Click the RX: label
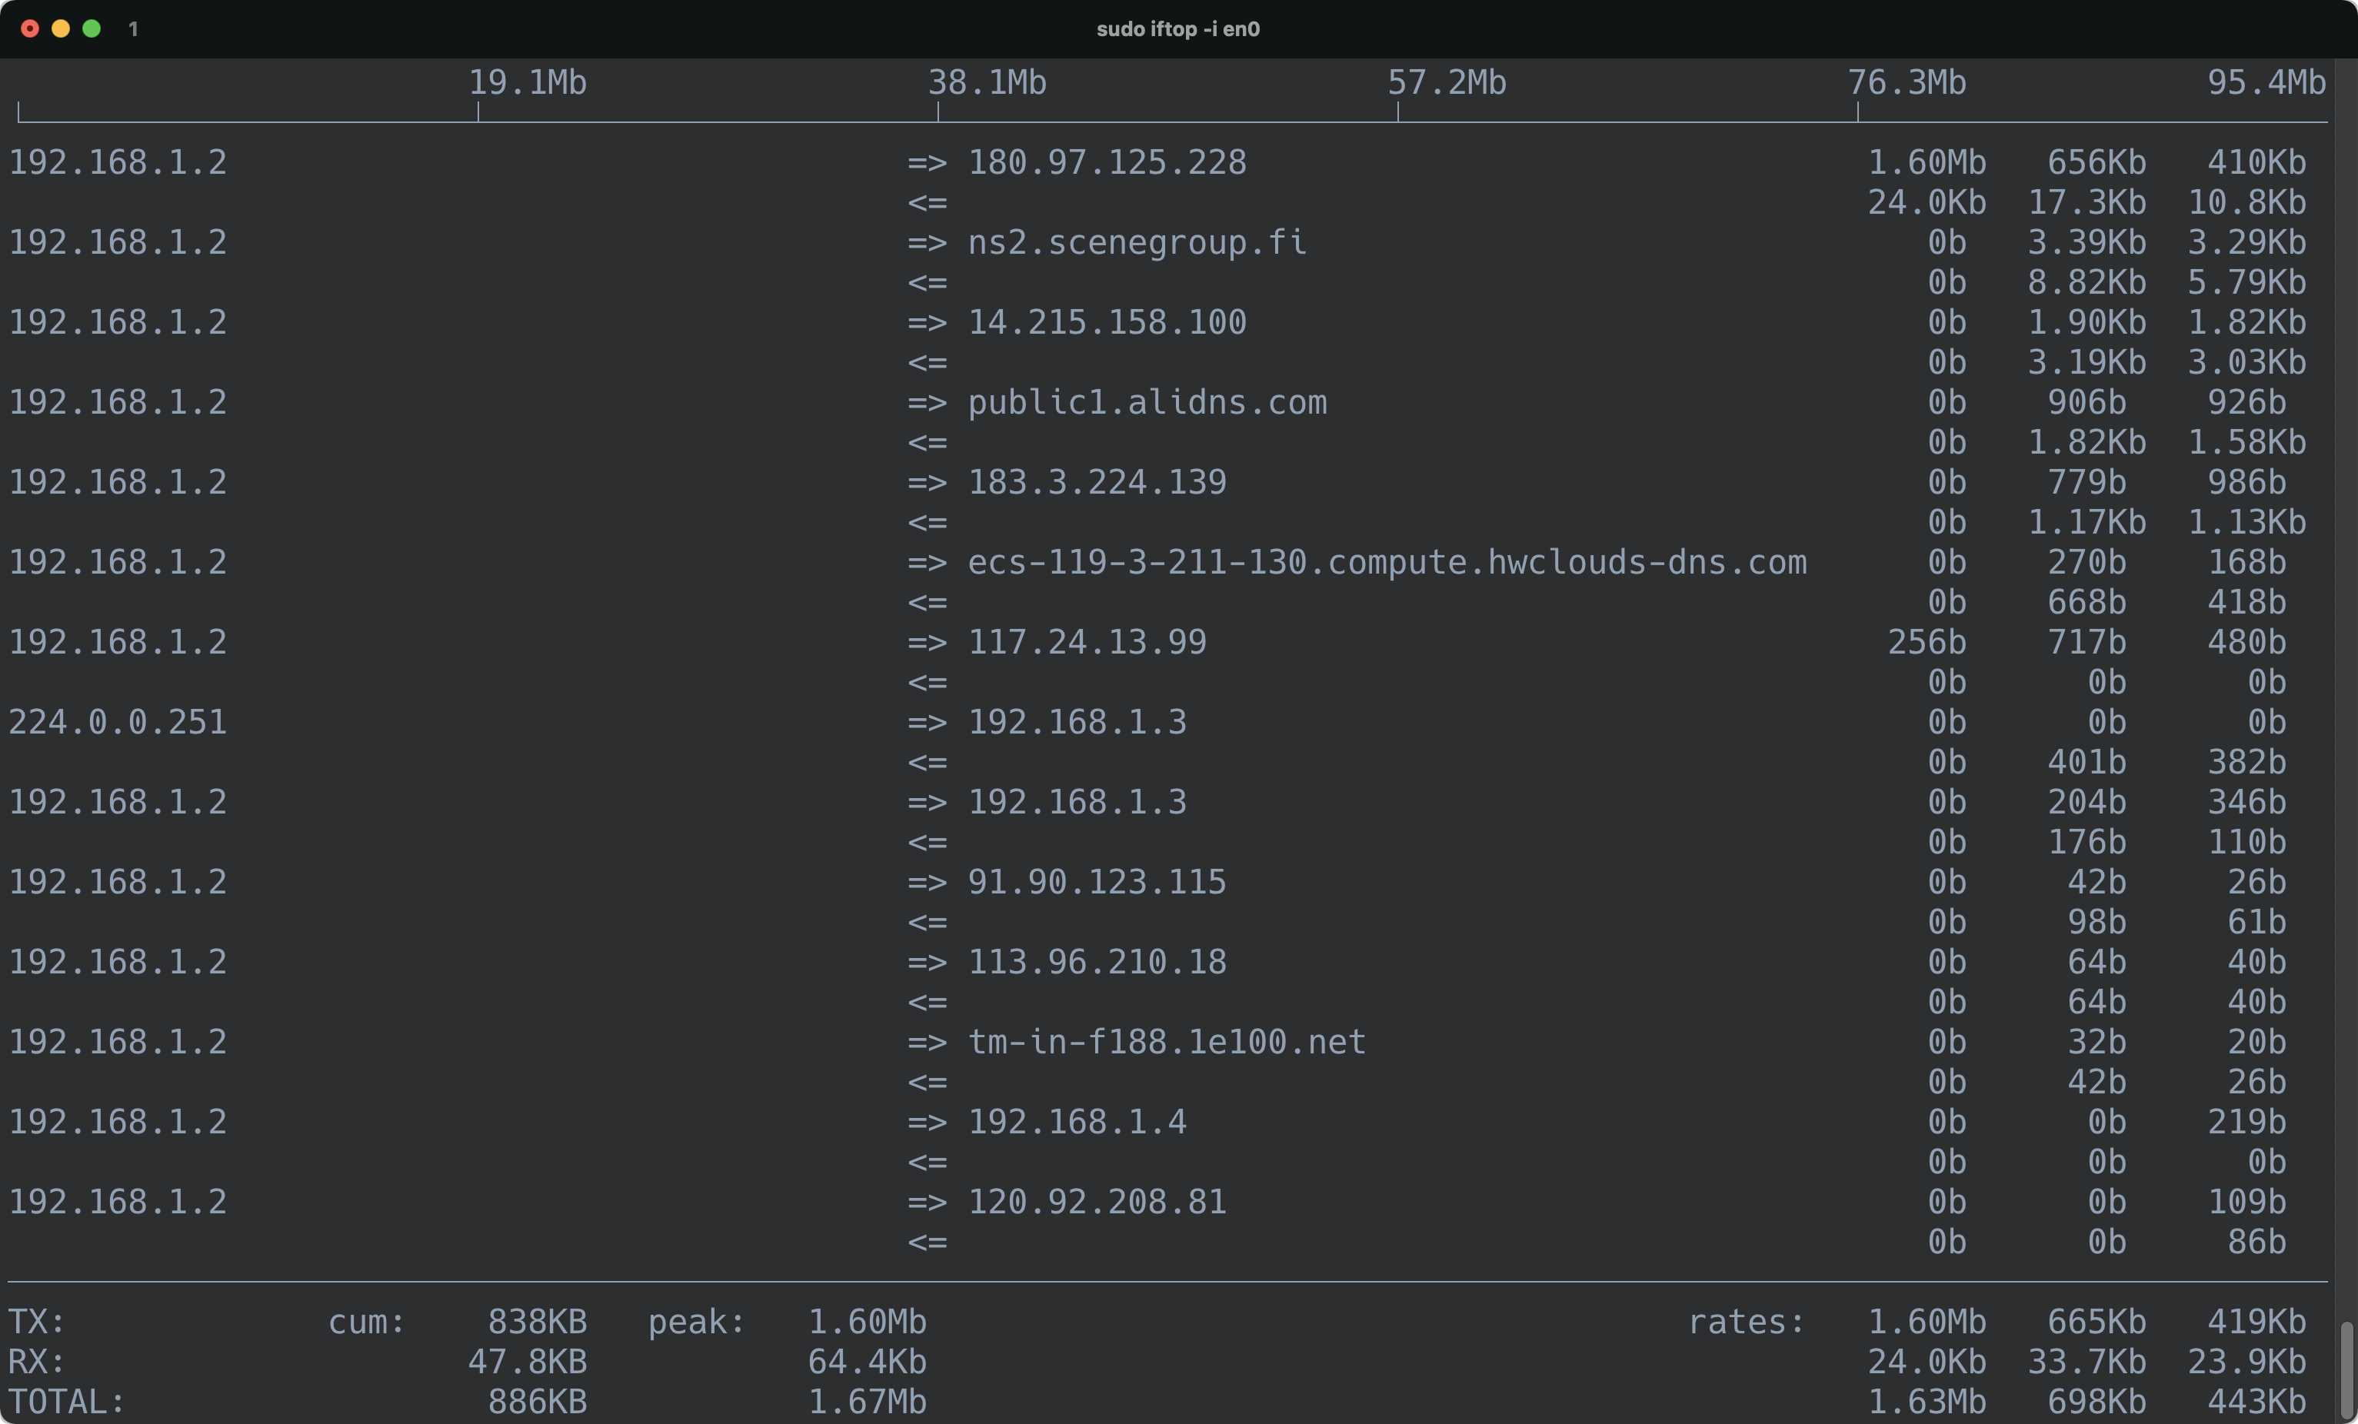Viewport: 2358px width, 1424px height. coord(38,1362)
